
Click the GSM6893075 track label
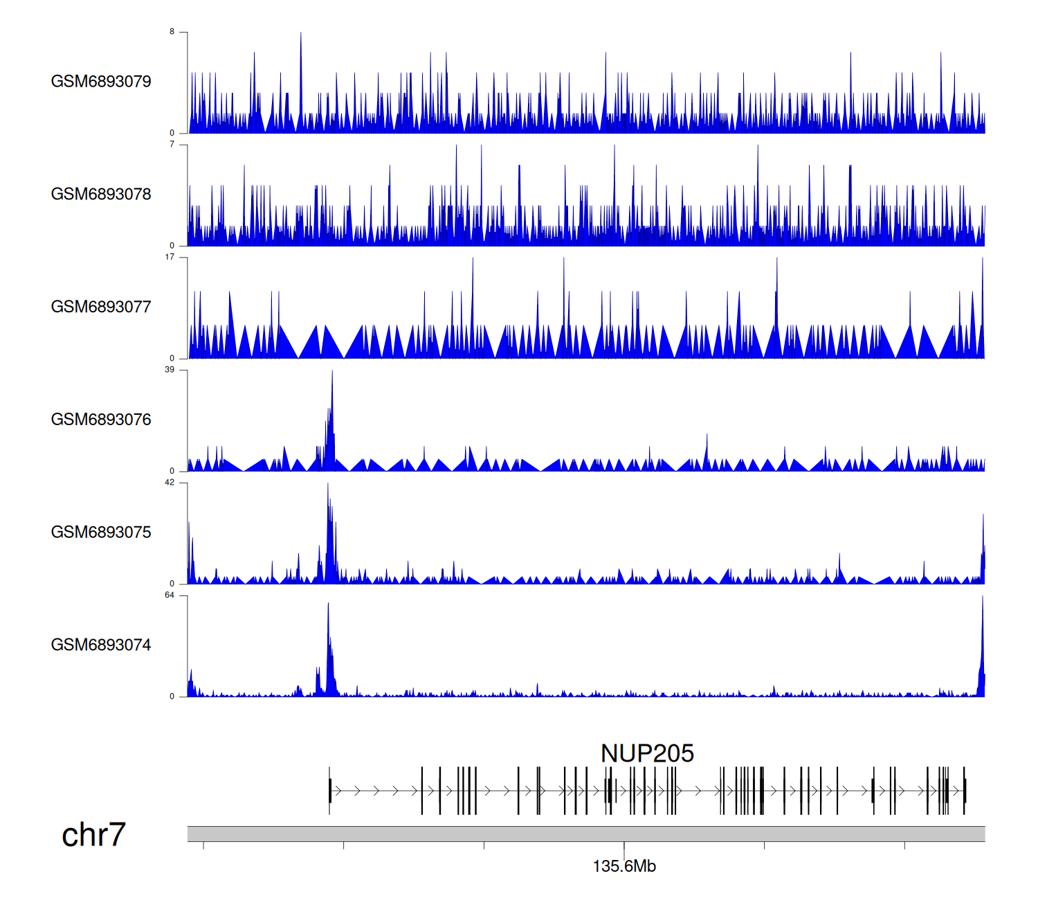pyautogui.click(x=101, y=532)
